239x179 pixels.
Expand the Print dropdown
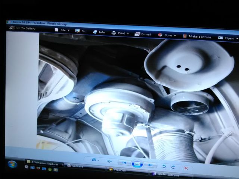click(x=121, y=33)
